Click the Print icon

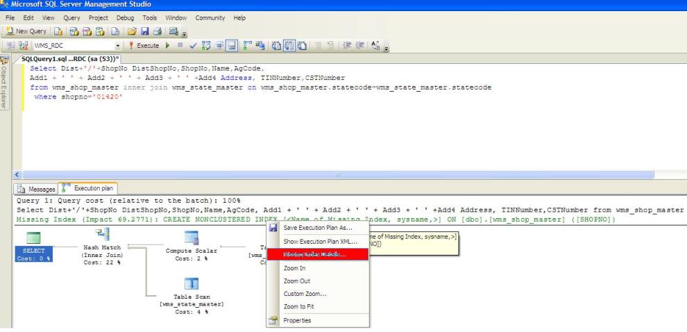pos(158,31)
